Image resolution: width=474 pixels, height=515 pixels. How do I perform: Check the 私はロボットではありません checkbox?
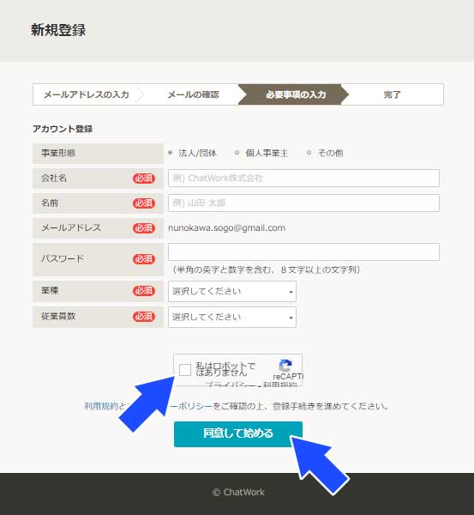(x=185, y=370)
